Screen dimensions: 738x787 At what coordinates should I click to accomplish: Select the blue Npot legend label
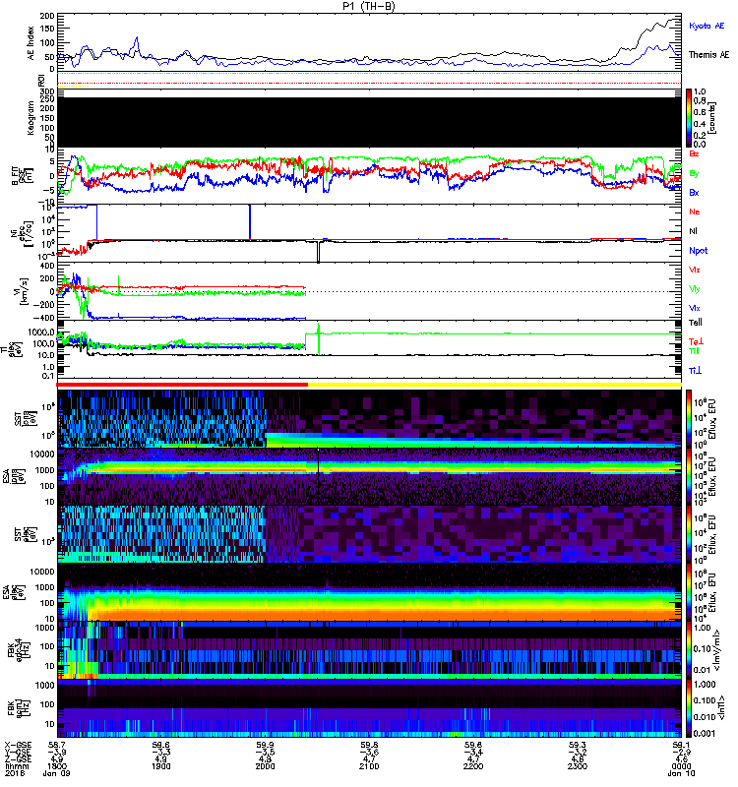699,251
